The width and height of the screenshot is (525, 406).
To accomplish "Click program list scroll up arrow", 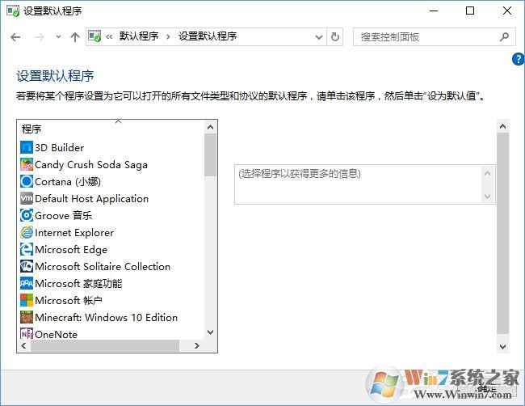I will pyautogui.click(x=210, y=127).
